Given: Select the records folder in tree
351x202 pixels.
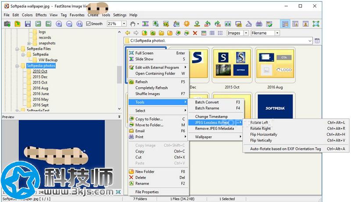Looking at the screenshot, I should click(45, 38).
